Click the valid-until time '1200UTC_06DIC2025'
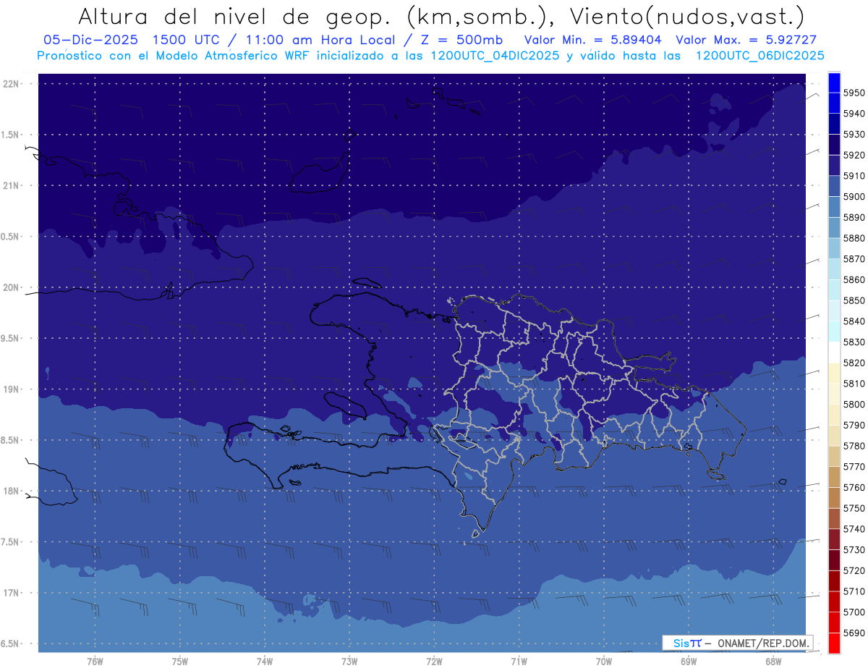Screen dimensions: 868x671 pyautogui.click(x=759, y=55)
